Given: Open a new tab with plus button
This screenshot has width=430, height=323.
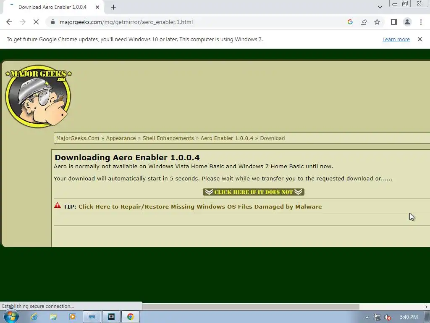Looking at the screenshot, I should (x=113, y=7).
